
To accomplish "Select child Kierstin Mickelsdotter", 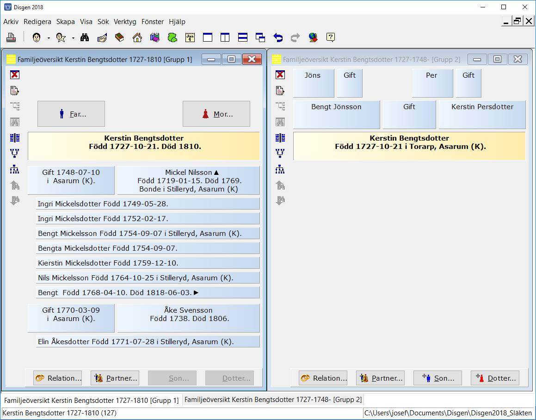I will point(148,263).
